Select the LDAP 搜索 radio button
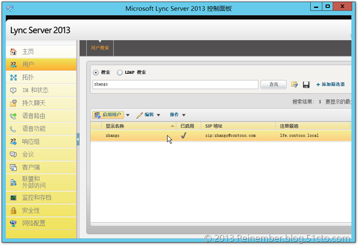The image size is (358, 245). pyautogui.click(x=120, y=72)
